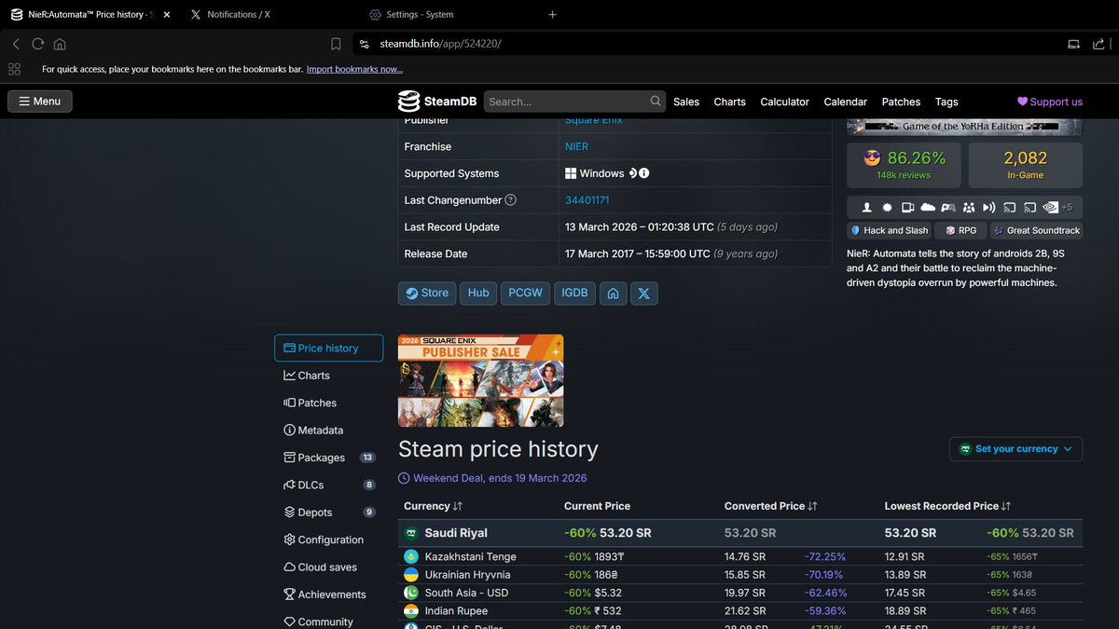This screenshot has width=1119, height=629.
Task: Open Calendar in top navigation
Action: (x=845, y=102)
